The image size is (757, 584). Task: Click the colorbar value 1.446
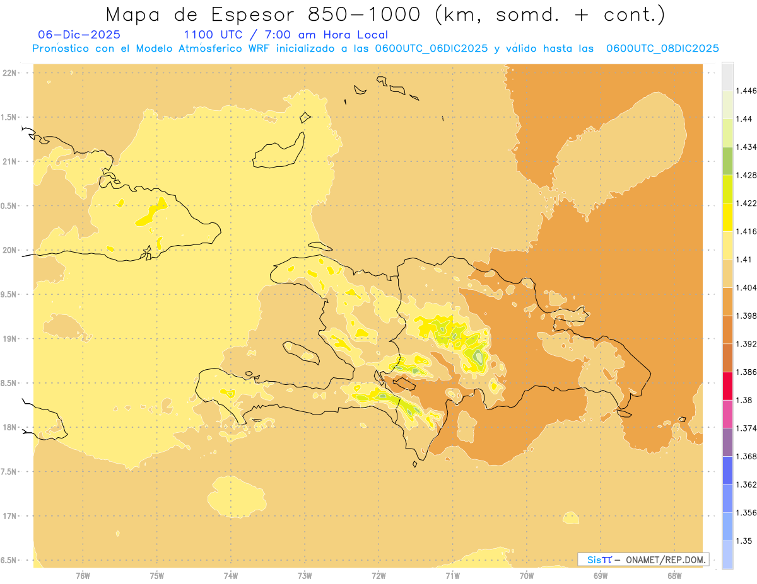747,91
